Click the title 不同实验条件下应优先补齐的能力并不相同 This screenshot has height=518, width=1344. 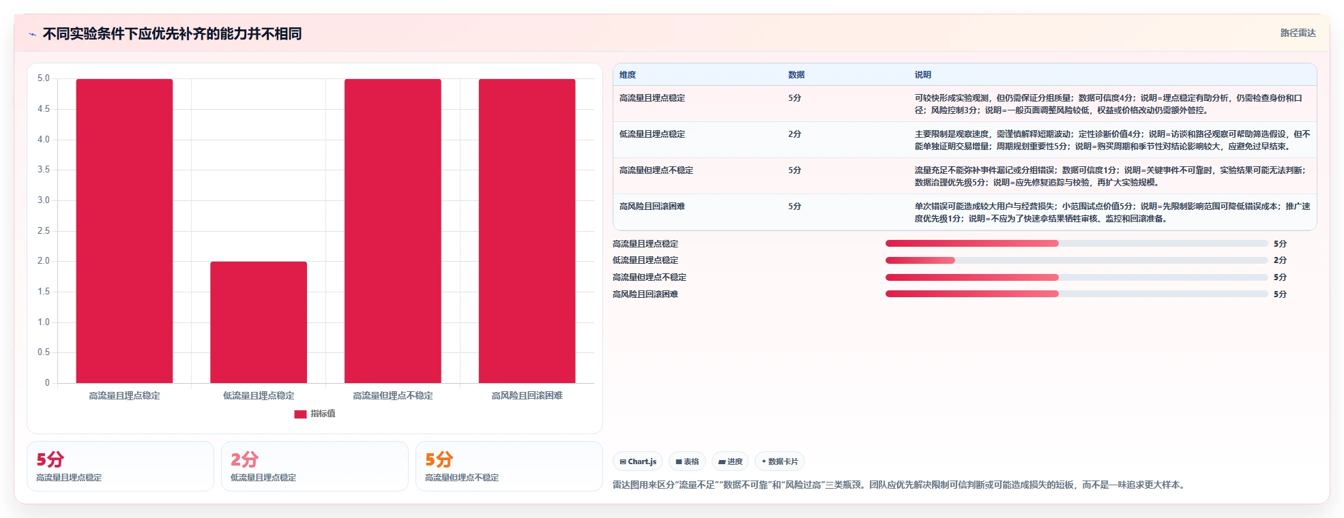point(173,33)
